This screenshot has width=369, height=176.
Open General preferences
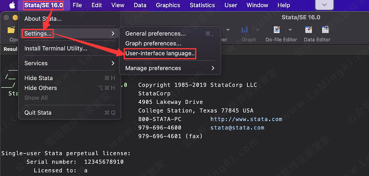[155, 34]
